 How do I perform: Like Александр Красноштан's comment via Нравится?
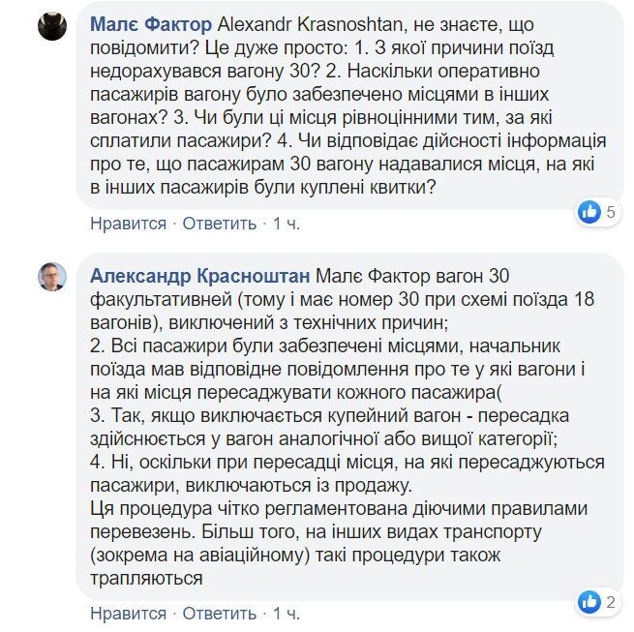pyautogui.click(x=128, y=614)
